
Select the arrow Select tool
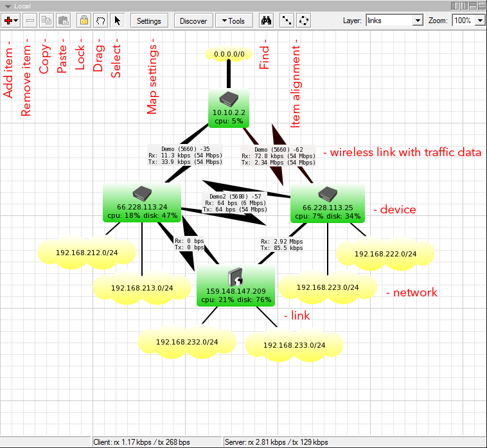[x=118, y=21]
